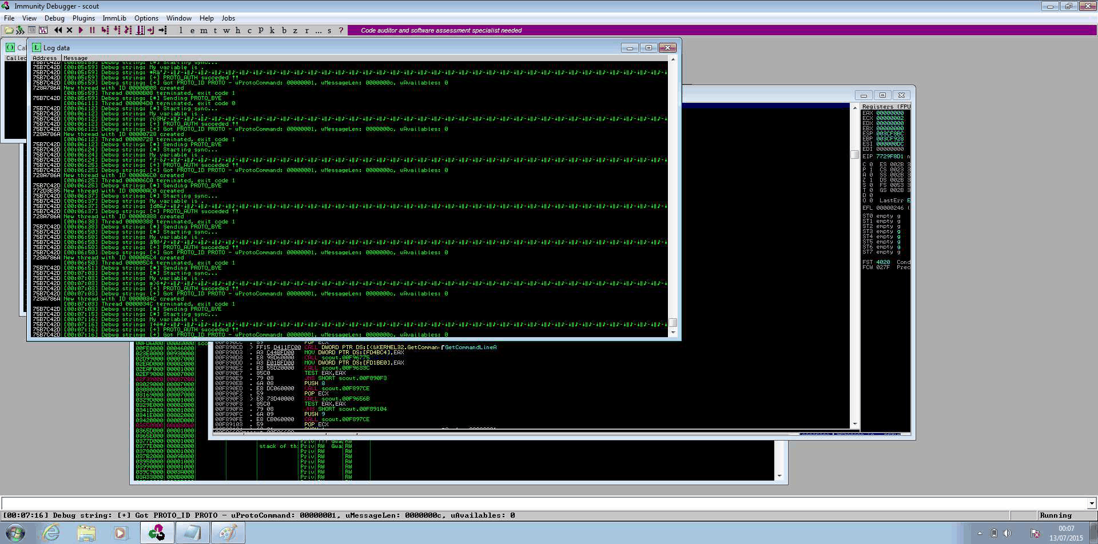Restart the program with the rewind icon

(58, 30)
